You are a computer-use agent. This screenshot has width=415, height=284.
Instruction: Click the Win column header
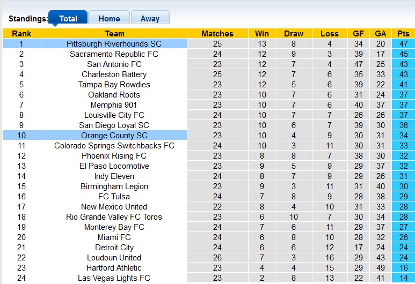point(262,34)
